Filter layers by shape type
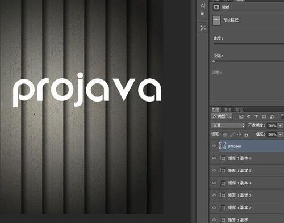This screenshot has width=284, height=223. pos(264,116)
